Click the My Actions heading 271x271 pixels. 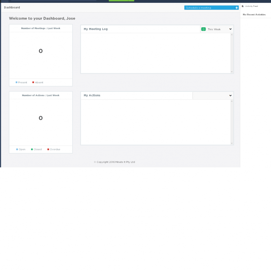click(x=92, y=95)
